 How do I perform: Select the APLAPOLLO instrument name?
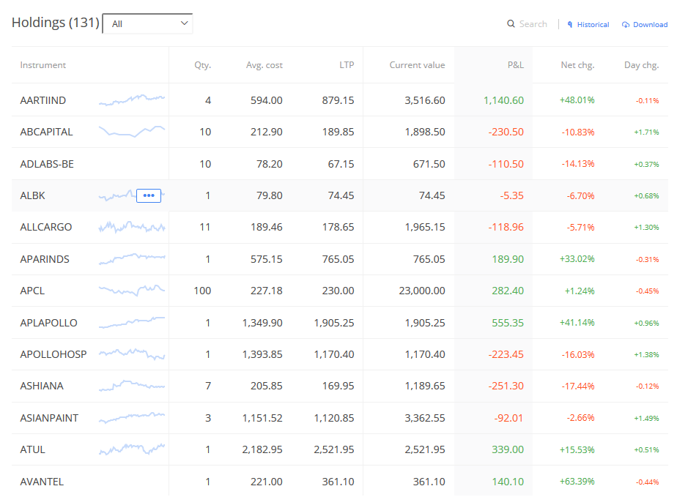point(48,323)
